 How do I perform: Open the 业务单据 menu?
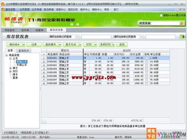click(x=37, y=10)
